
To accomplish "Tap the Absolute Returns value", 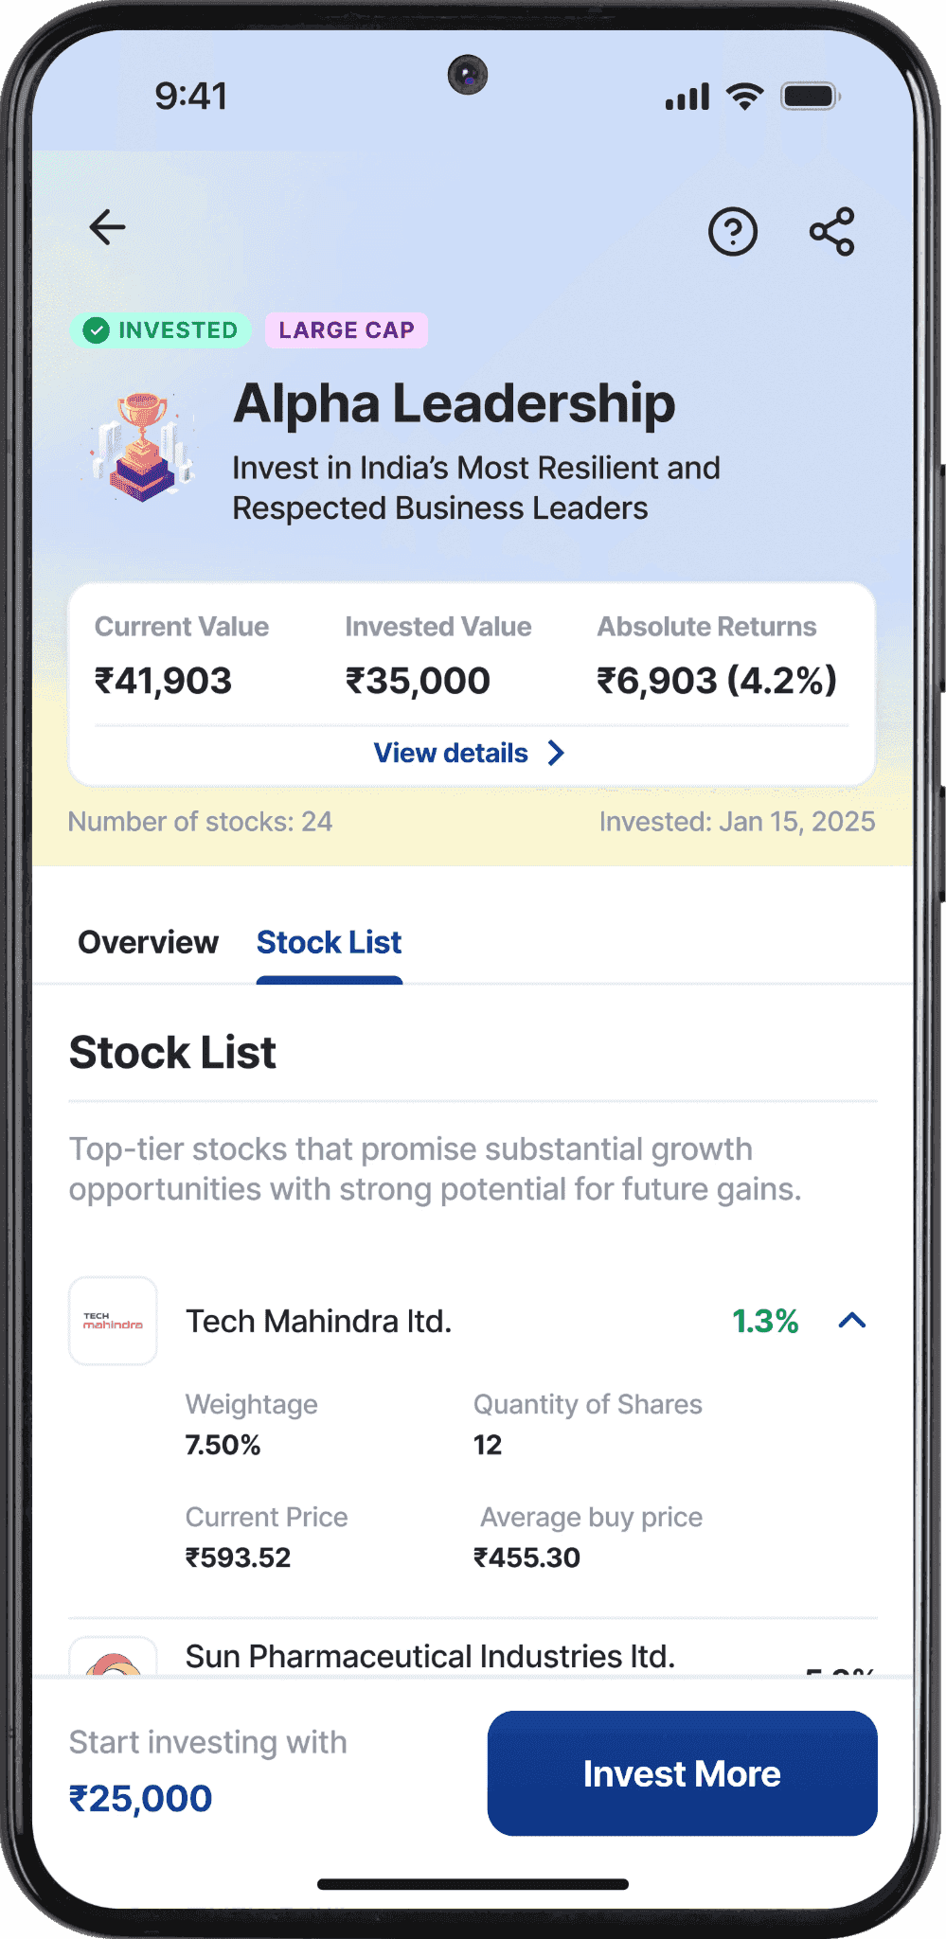I will [x=716, y=681].
